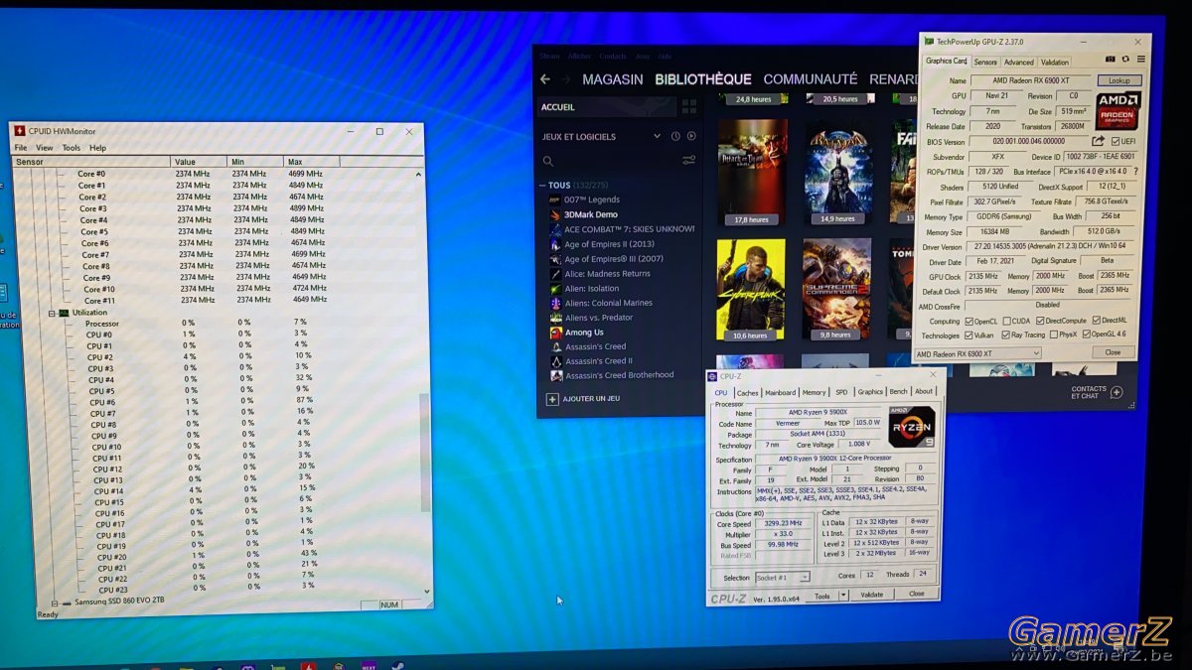Toggle the OpenGL 4.6 checkbox
Viewport: 1192px width, 670px height.
pyautogui.click(x=1086, y=335)
